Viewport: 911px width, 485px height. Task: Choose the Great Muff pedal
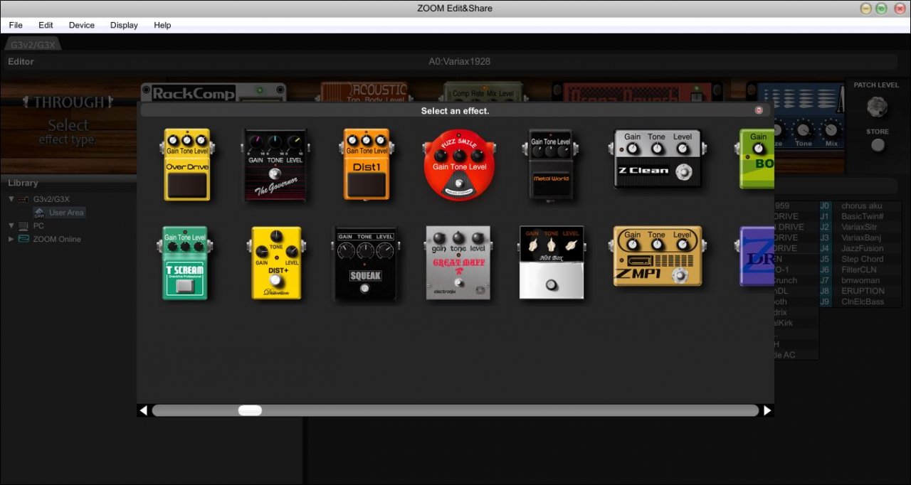(459, 262)
